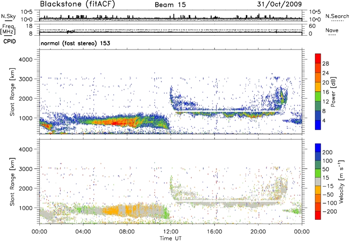This screenshot has height=241, width=349.
Task: Click the "08:00" time tick label
Action: point(127,232)
